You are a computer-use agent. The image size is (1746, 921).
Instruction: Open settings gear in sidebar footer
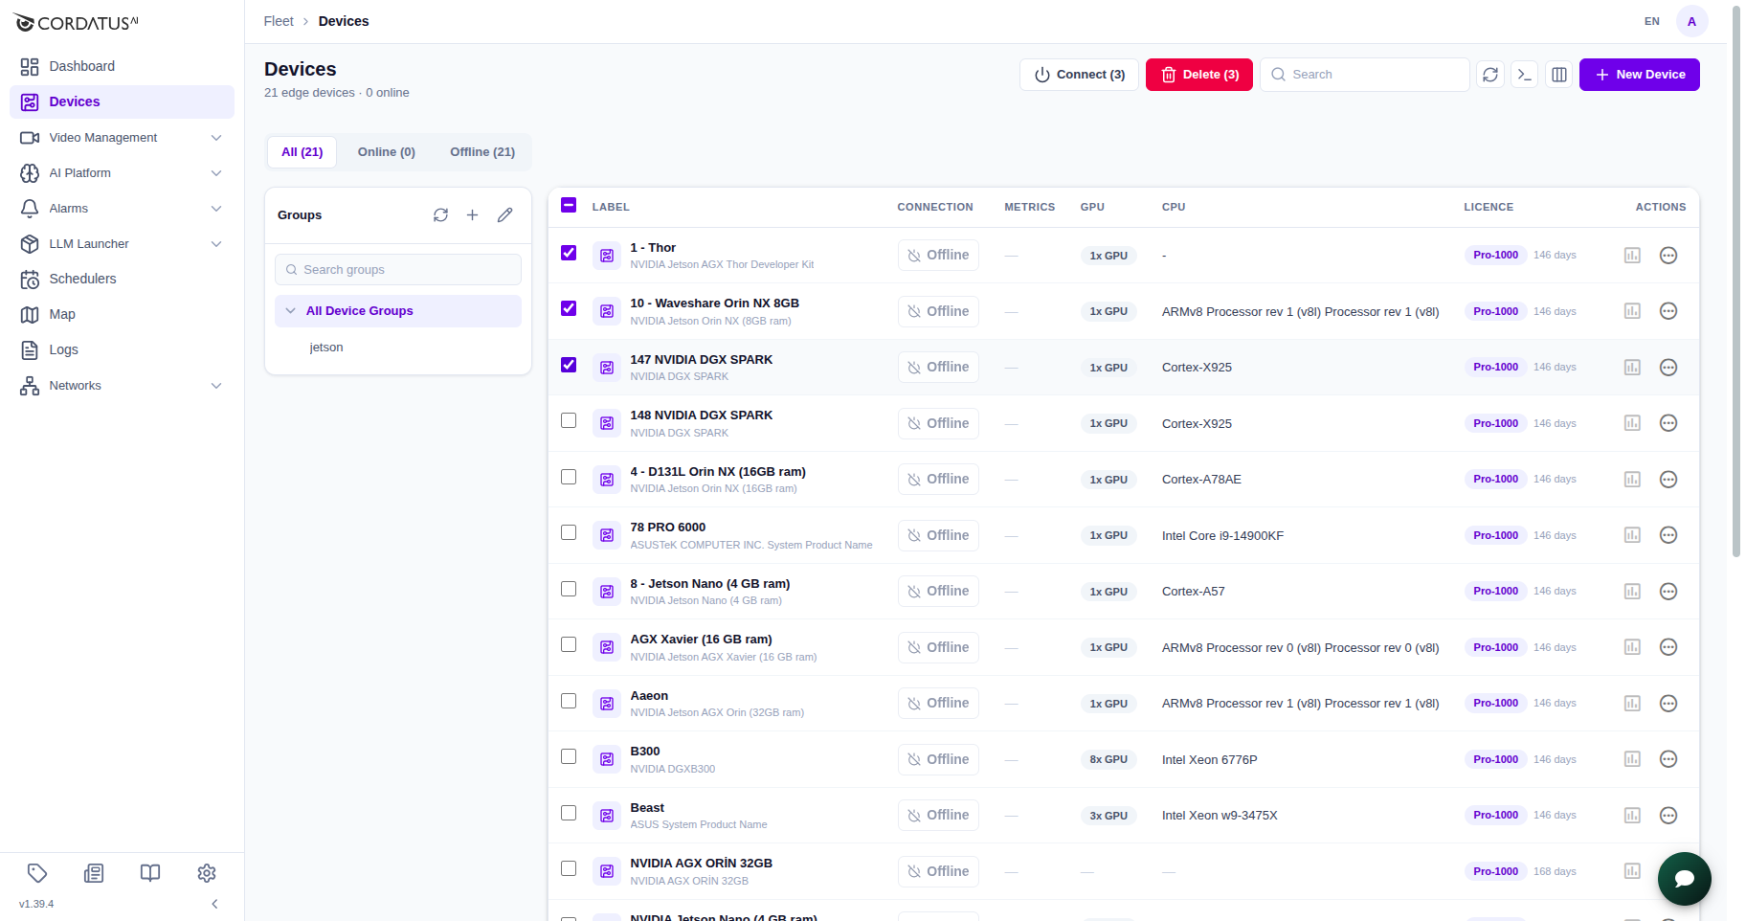pos(207,873)
